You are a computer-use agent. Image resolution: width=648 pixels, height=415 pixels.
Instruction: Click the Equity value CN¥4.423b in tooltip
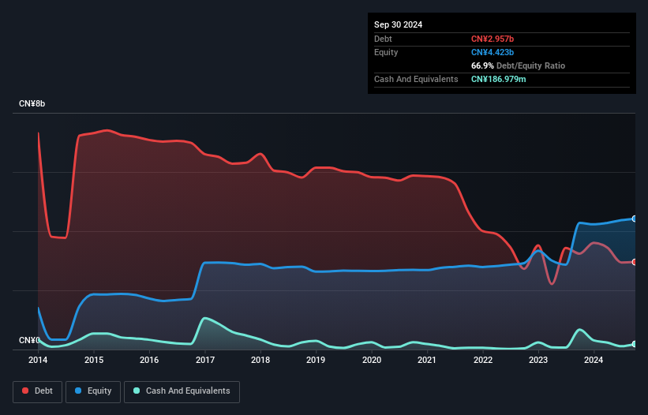click(493, 52)
